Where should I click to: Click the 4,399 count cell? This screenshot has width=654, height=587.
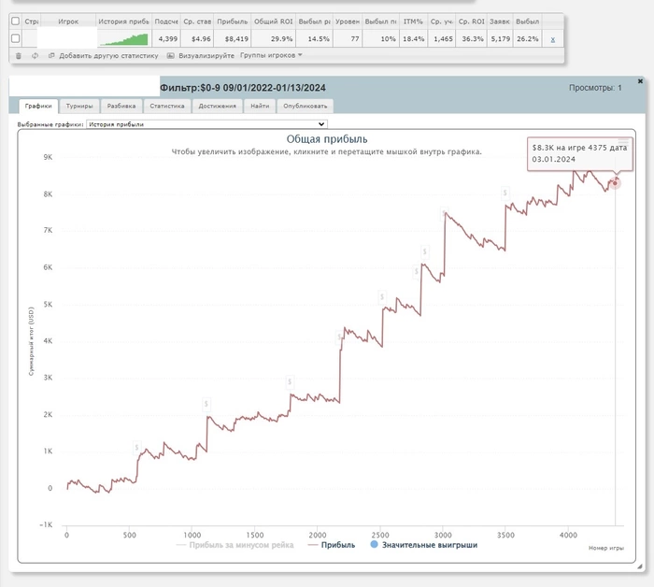pos(167,39)
